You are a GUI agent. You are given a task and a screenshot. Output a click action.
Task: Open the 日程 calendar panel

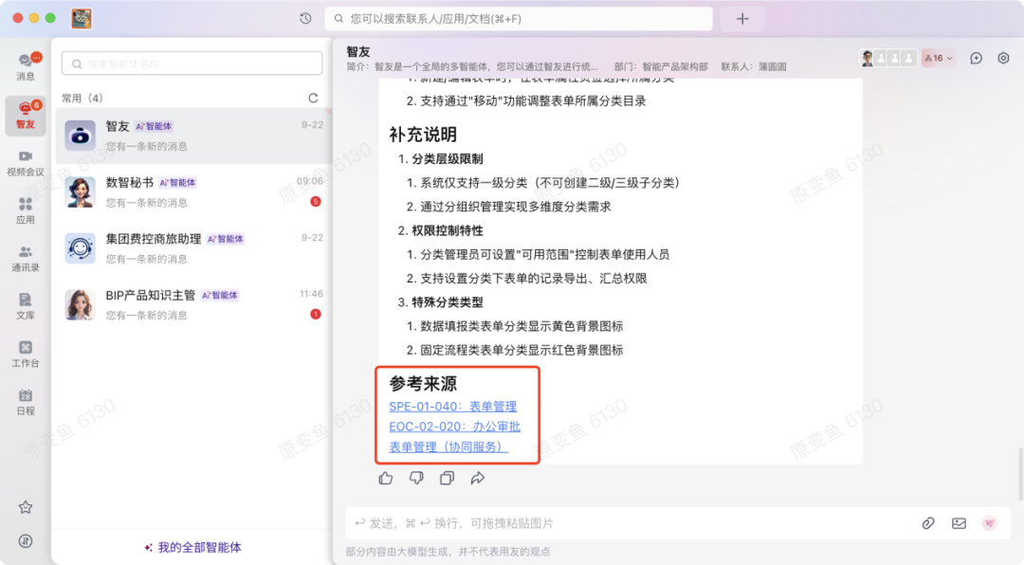pyautogui.click(x=26, y=400)
